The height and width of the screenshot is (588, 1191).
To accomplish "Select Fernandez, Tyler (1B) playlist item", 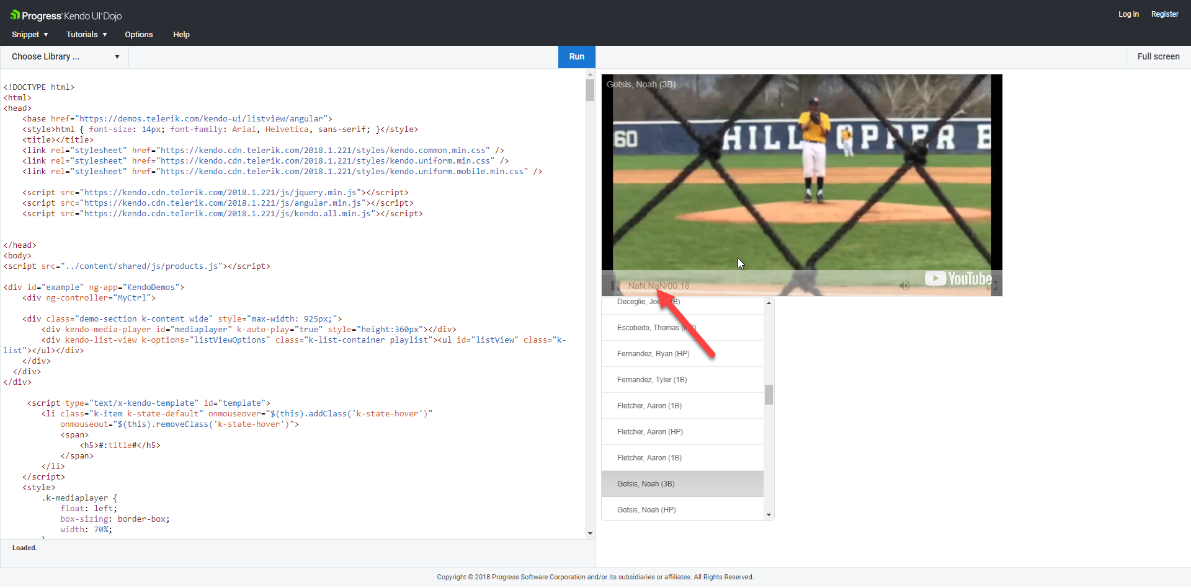I will pos(682,380).
